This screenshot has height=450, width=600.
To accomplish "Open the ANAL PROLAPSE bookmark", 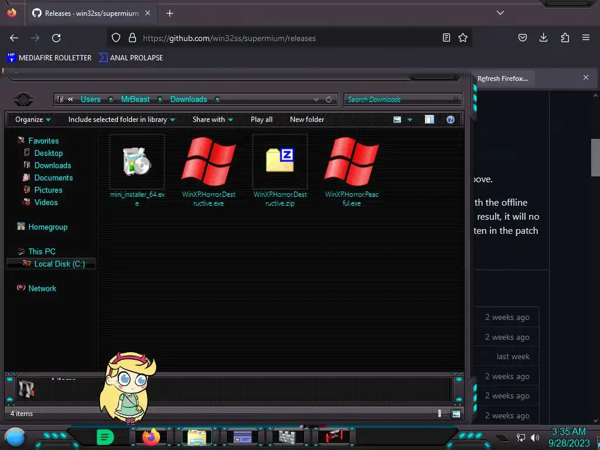I will click(131, 58).
